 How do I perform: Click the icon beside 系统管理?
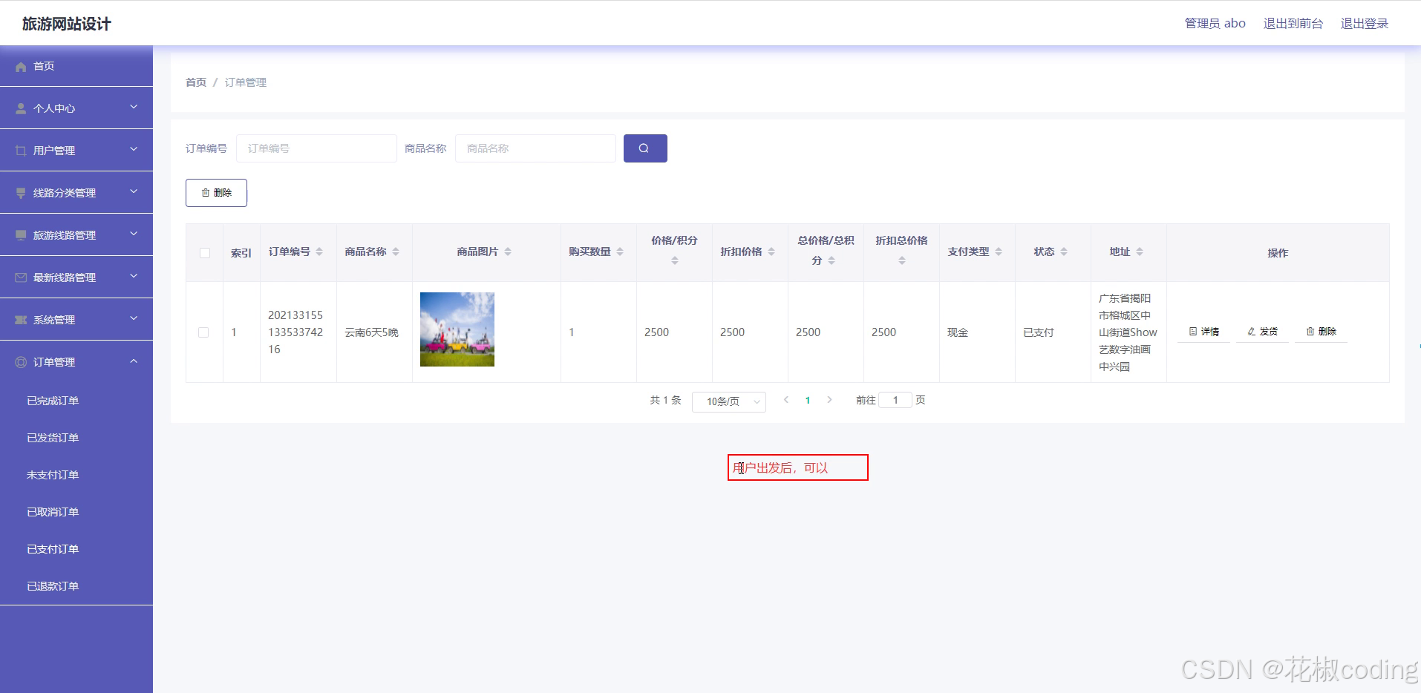coord(21,320)
